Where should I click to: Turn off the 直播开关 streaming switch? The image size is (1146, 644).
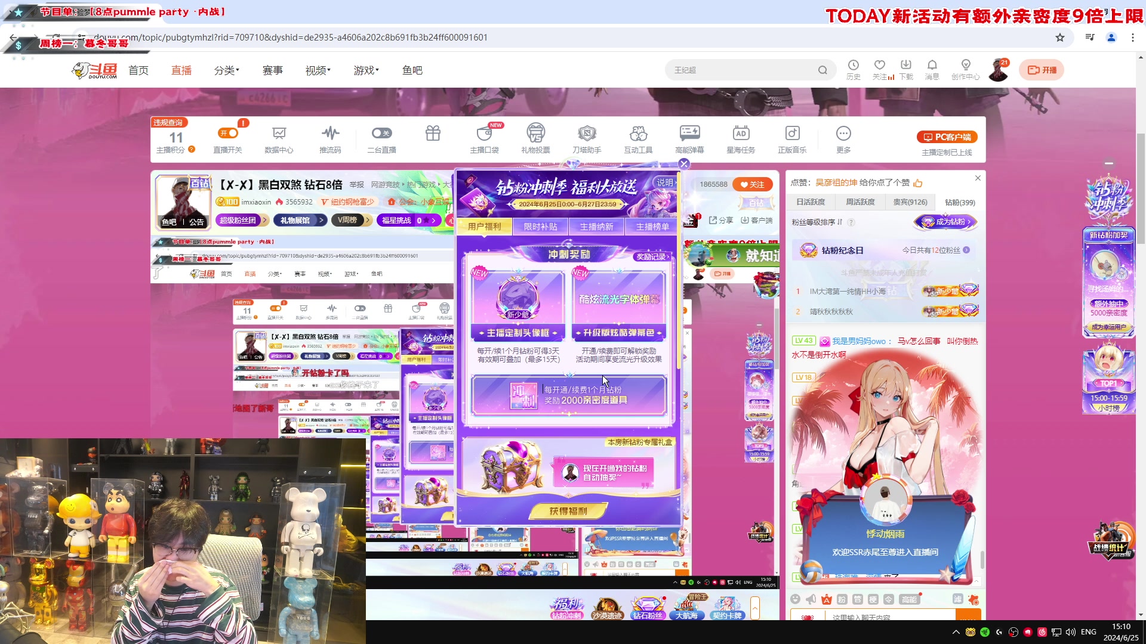[227, 133]
